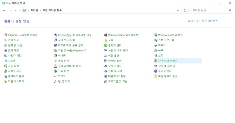235x123 pixels.
Task: Go up one level with up arrow
Action: (x=20, y=11)
